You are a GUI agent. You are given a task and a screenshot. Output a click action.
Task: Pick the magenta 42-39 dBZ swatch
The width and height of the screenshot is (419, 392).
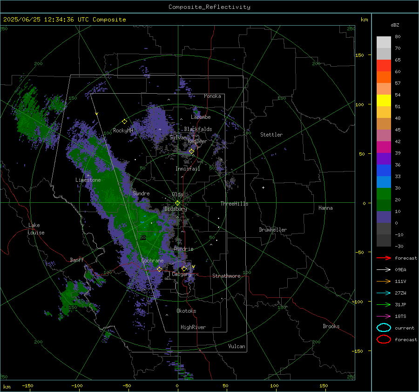click(x=384, y=147)
